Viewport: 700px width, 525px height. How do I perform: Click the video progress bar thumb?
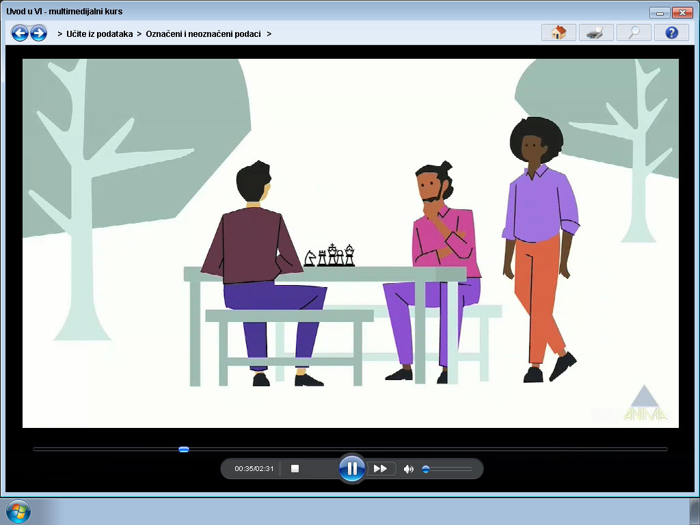click(x=183, y=449)
